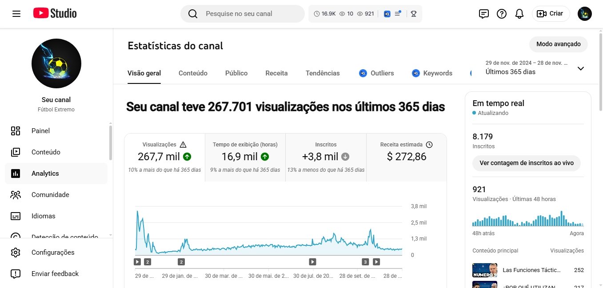Click the 2,5 mil y-axis label

tap(419, 223)
